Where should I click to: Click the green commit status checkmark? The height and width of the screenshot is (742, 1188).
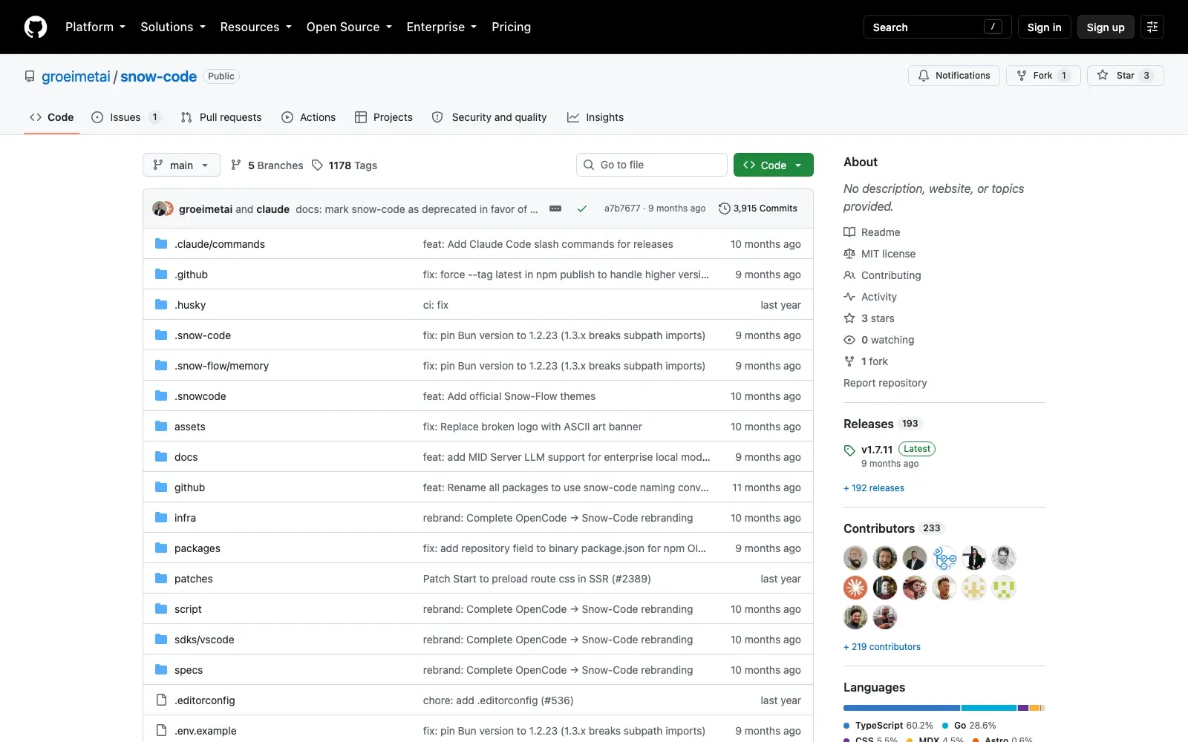point(582,209)
